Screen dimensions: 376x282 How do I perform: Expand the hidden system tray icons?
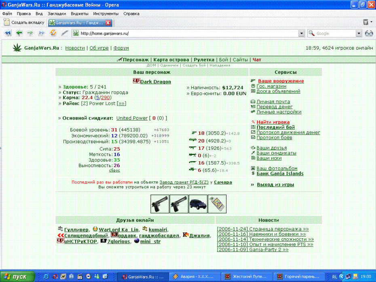pyautogui.click(x=342, y=276)
